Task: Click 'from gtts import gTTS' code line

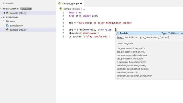Action: 83,16
